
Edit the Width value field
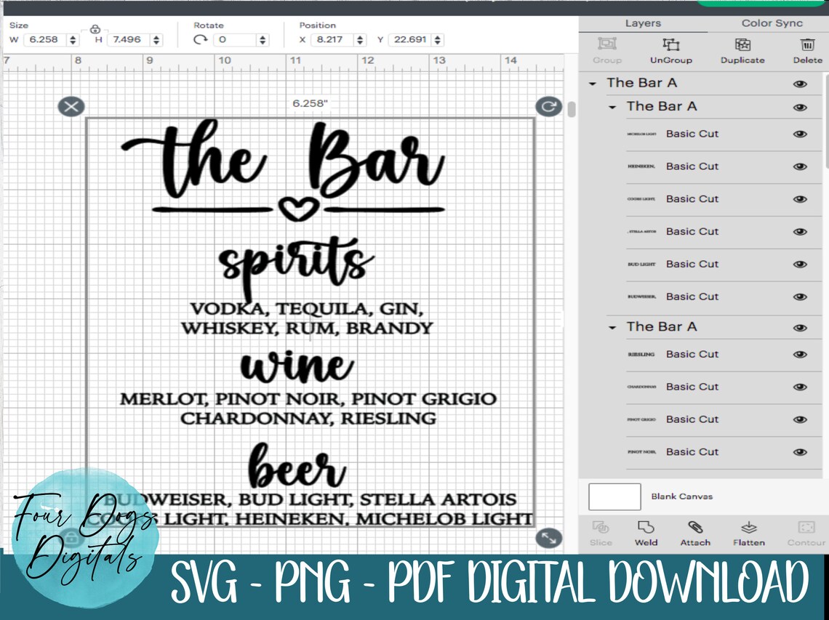point(45,39)
